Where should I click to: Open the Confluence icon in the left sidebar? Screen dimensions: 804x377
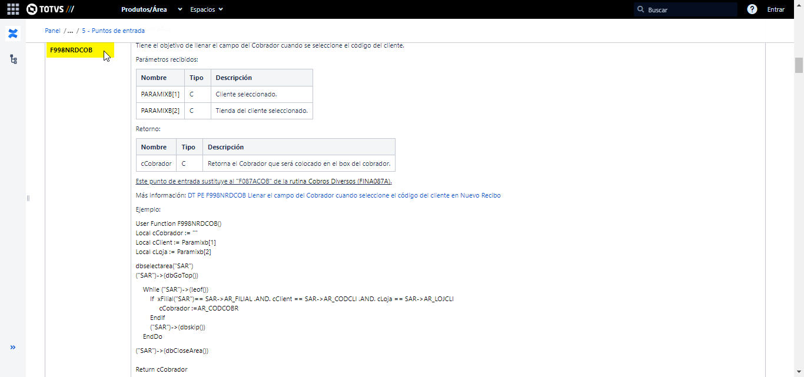click(x=13, y=34)
